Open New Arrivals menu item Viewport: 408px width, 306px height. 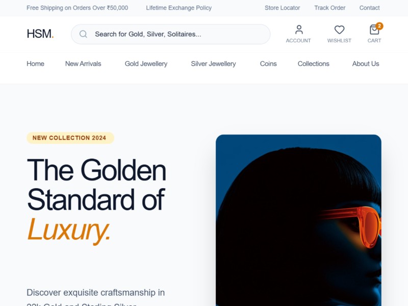point(83,64)
